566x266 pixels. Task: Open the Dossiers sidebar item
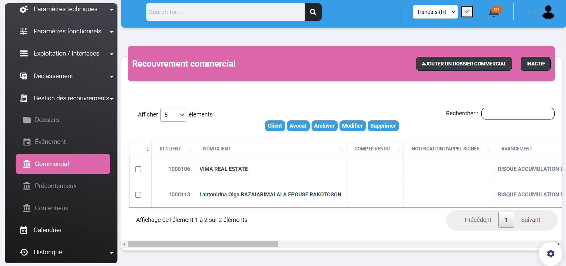coord(47,120)
